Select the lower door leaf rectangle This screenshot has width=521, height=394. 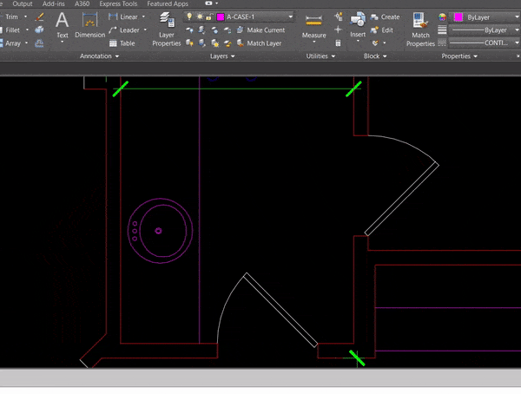(280, 310)
